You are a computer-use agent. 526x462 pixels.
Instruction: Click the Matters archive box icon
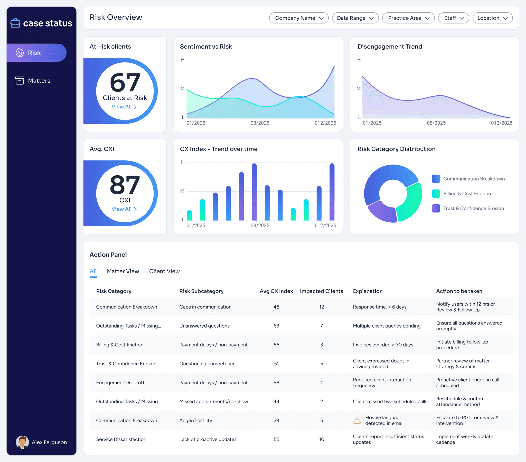click(20, 81)
